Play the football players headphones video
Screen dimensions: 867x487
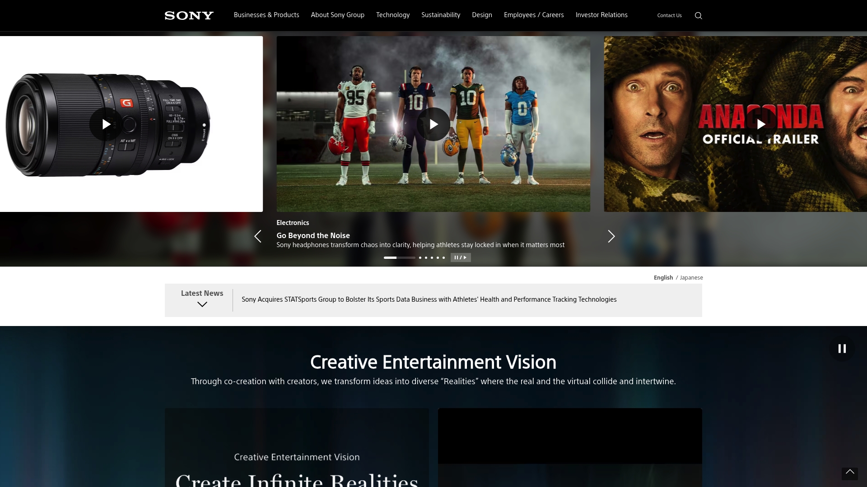[x=433, y=124]
